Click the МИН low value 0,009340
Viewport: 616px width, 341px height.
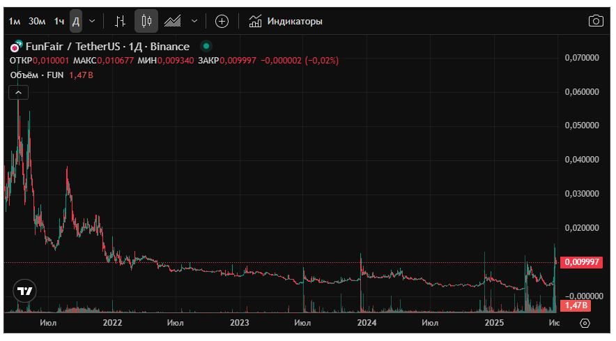(x=176, y=61)
